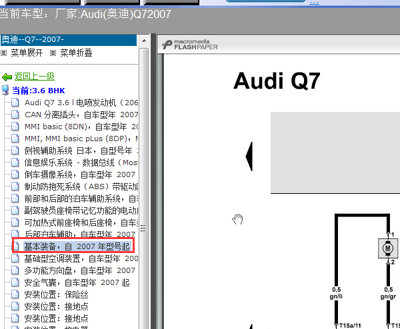This screenshot has width=400, height=329.
Task: Open MMI basic (8DN) document
Action: pos(81,127)
